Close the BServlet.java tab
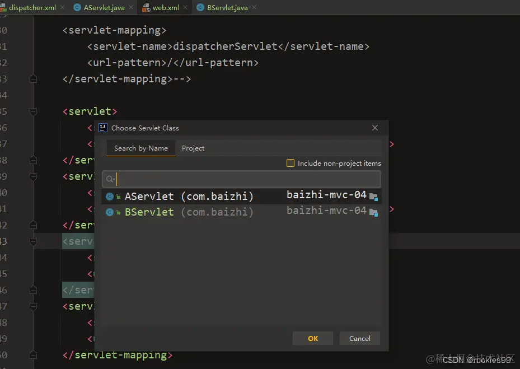Screen dimensions: 520x369 click(254, 7)
